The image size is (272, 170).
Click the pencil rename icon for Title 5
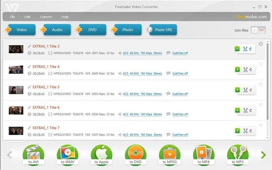tap(29, 87)
